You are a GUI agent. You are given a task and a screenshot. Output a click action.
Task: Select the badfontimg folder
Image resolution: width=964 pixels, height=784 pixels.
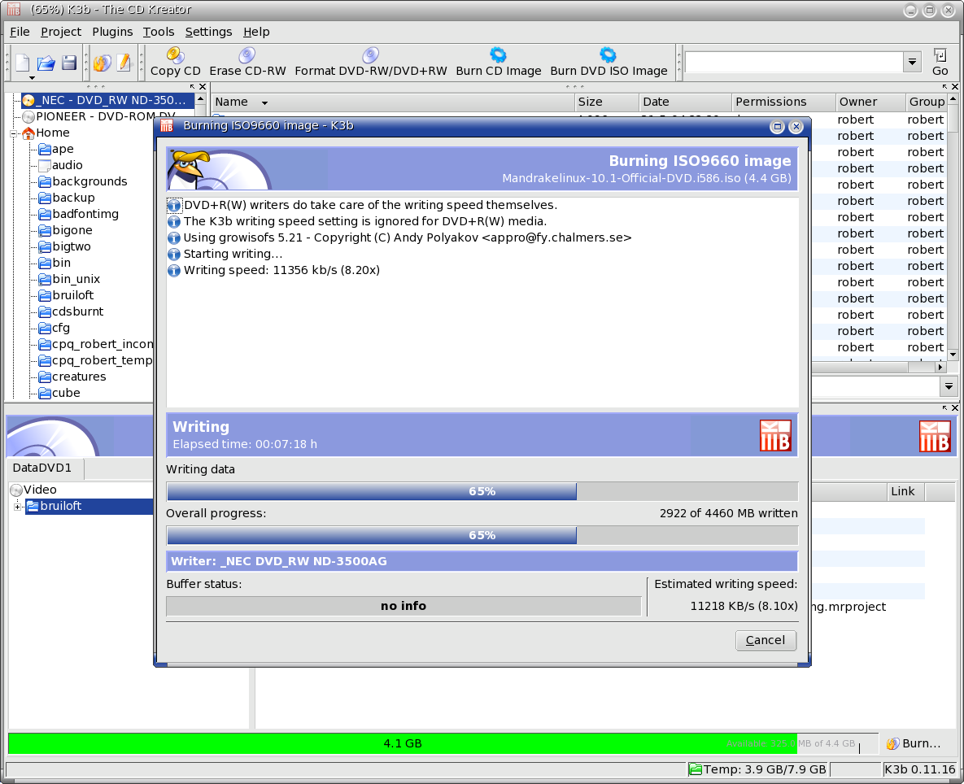tap(79, 214)
